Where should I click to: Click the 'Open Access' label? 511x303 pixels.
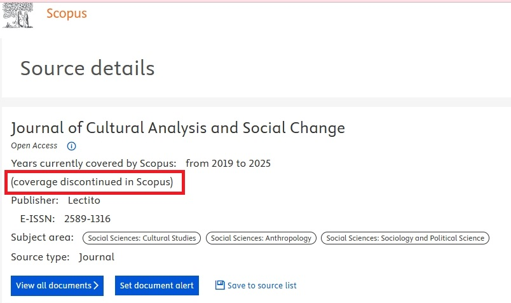(x=34, y=146)
